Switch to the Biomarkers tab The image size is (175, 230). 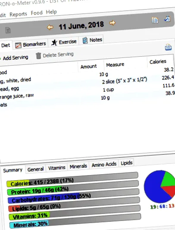point(31,45)
